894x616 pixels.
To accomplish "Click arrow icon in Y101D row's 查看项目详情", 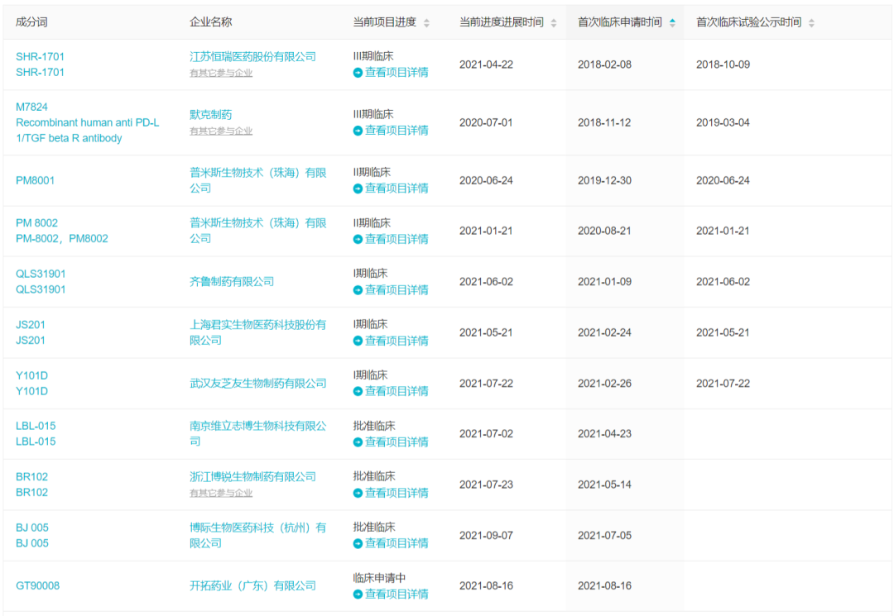I will [358, 392].
